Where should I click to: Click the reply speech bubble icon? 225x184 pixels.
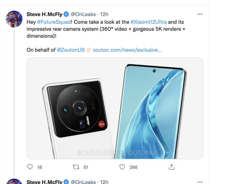(30, 167)
